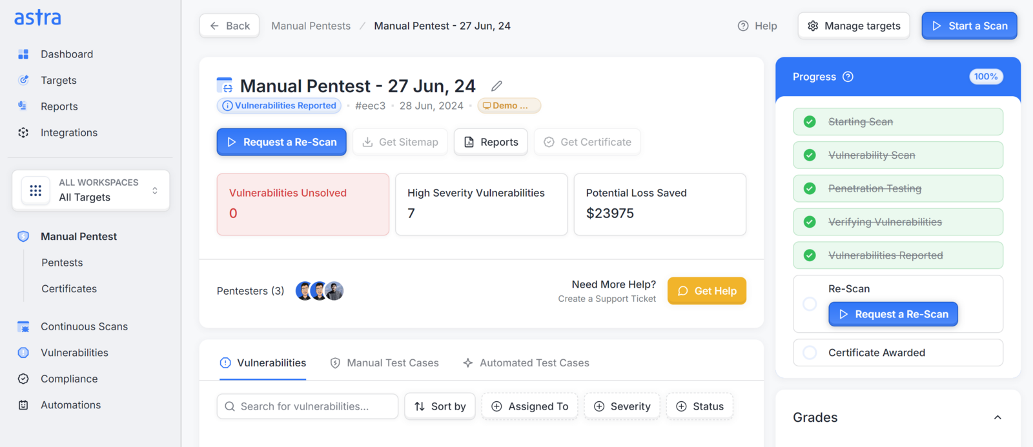Switch to Automated Test Cases tab
1033x447 pixels.
point(526,363)
